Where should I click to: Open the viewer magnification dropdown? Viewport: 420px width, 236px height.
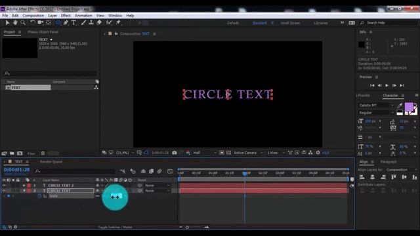(x=125, y=153)
